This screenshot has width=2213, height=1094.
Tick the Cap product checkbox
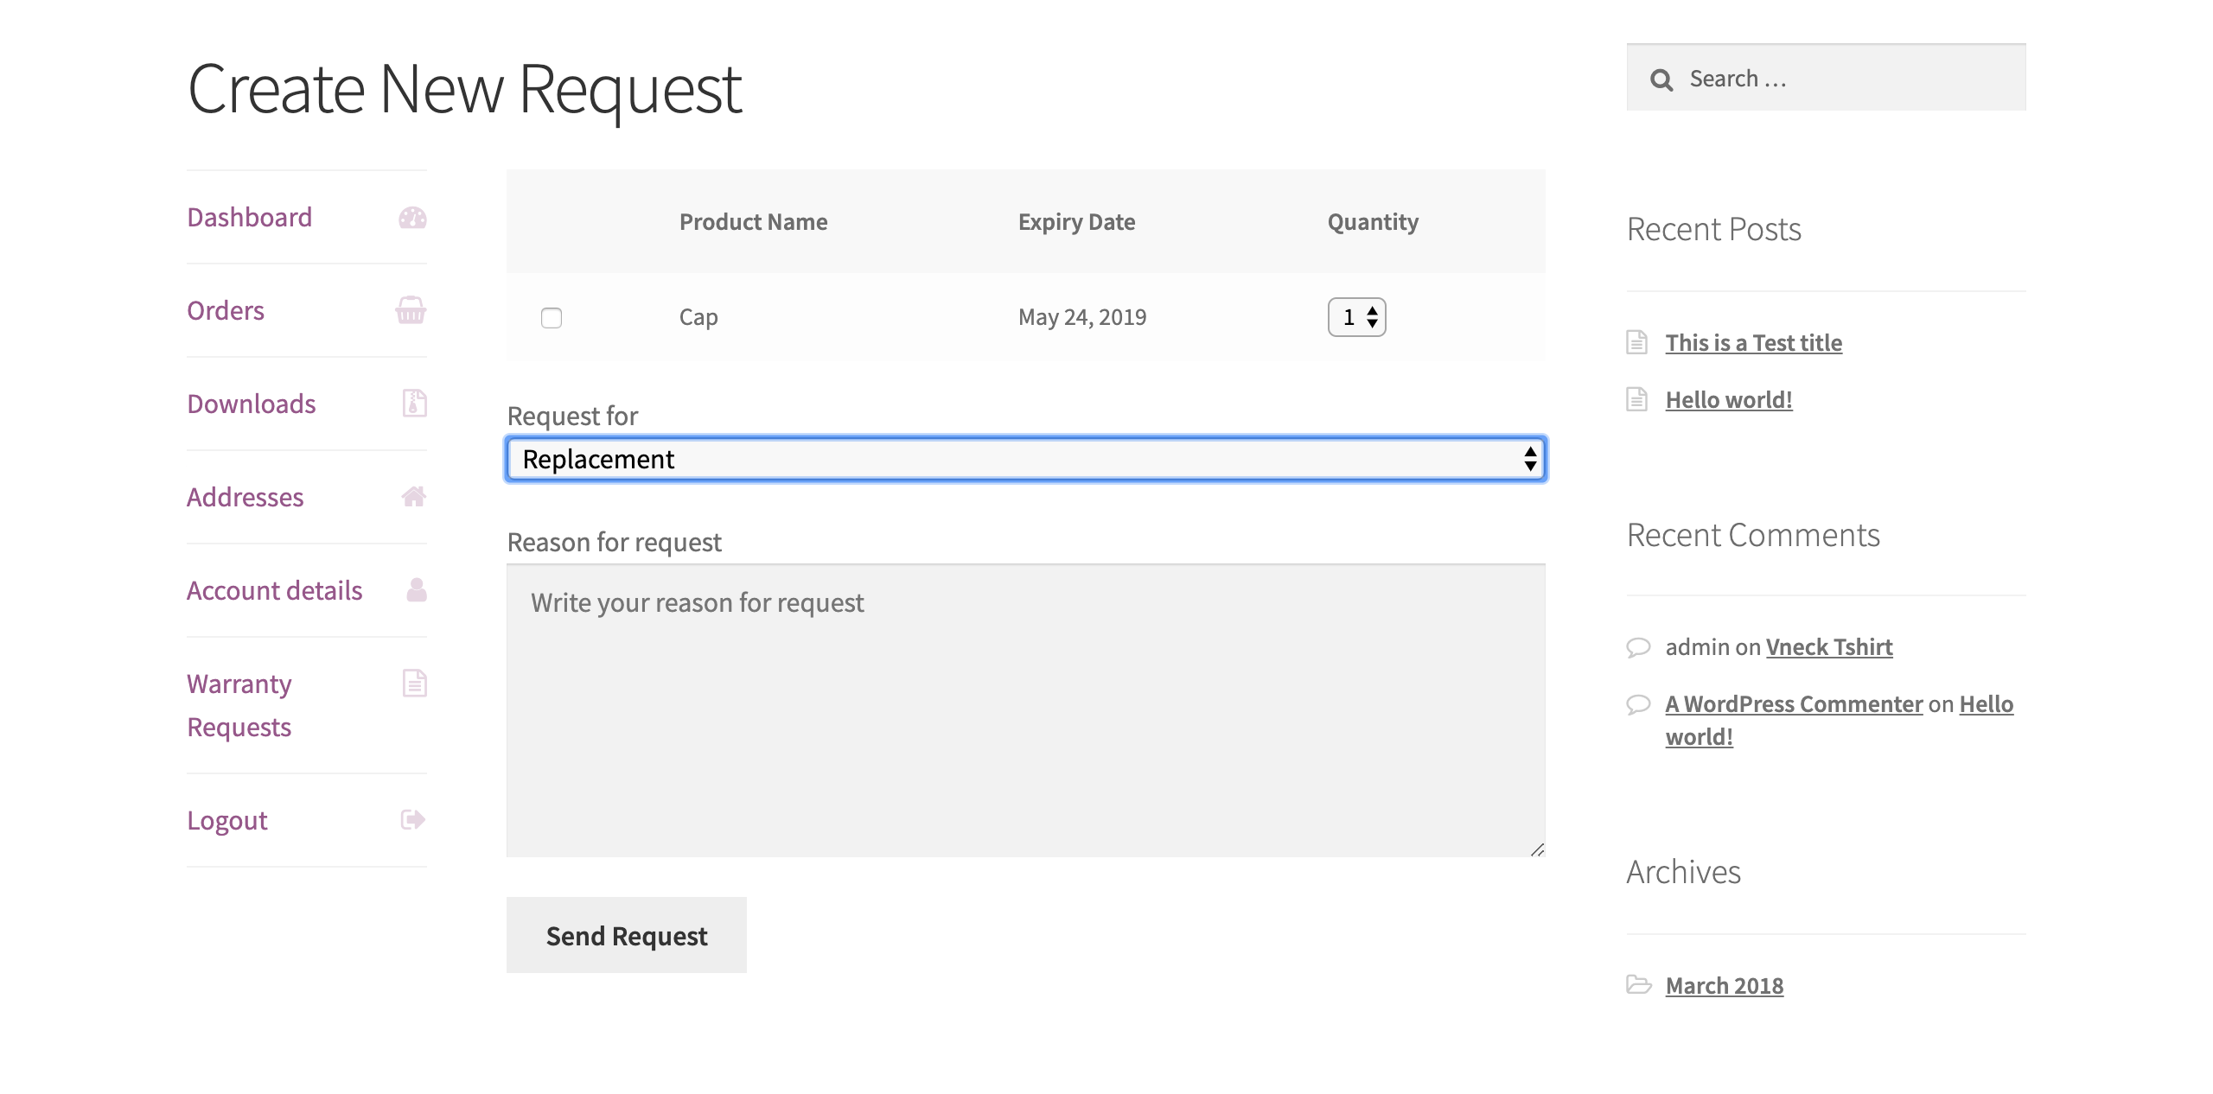click(552, 318)
